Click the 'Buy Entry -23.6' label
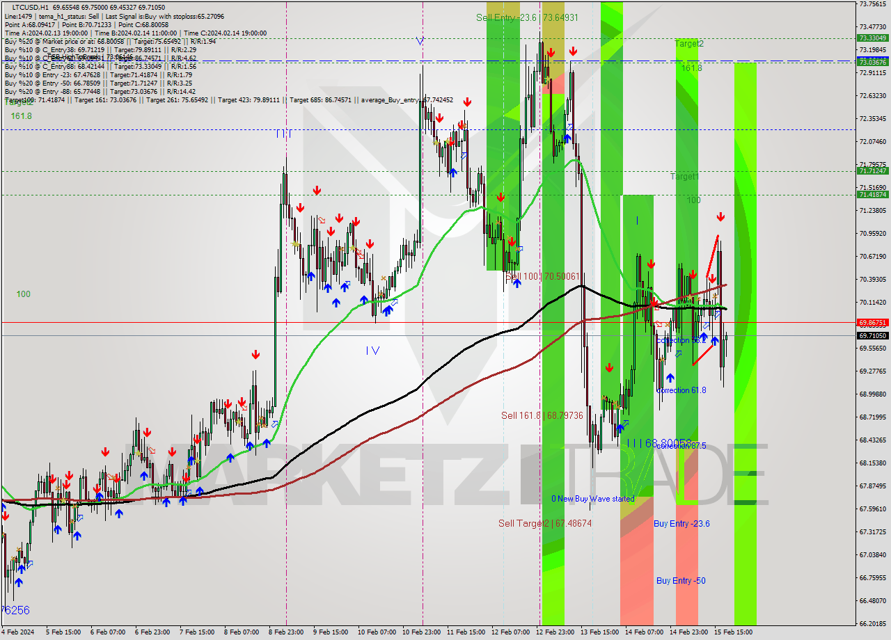This screenshot has height=640, width=891. click(681, 523)
